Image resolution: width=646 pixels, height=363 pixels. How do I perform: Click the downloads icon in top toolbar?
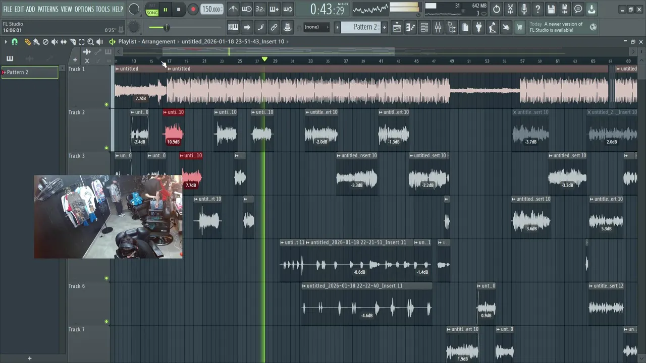591,9
